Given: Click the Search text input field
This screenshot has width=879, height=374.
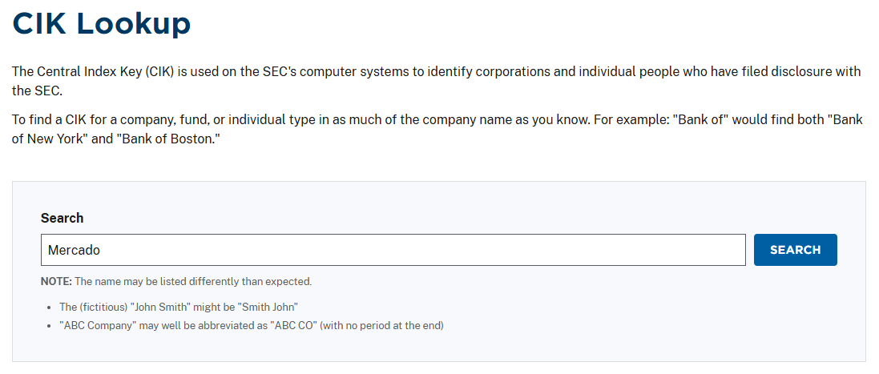Looking at the screenshot, I should [393, 250].
